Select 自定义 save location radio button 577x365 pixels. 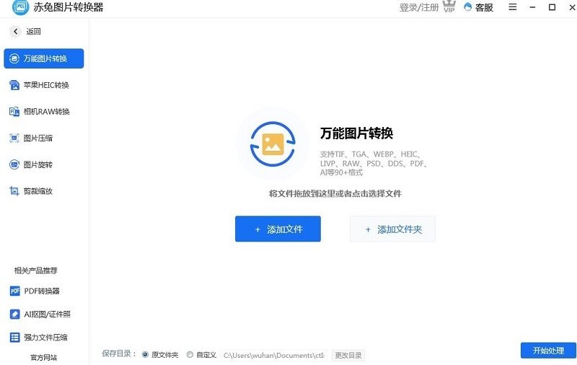point(190,355)
